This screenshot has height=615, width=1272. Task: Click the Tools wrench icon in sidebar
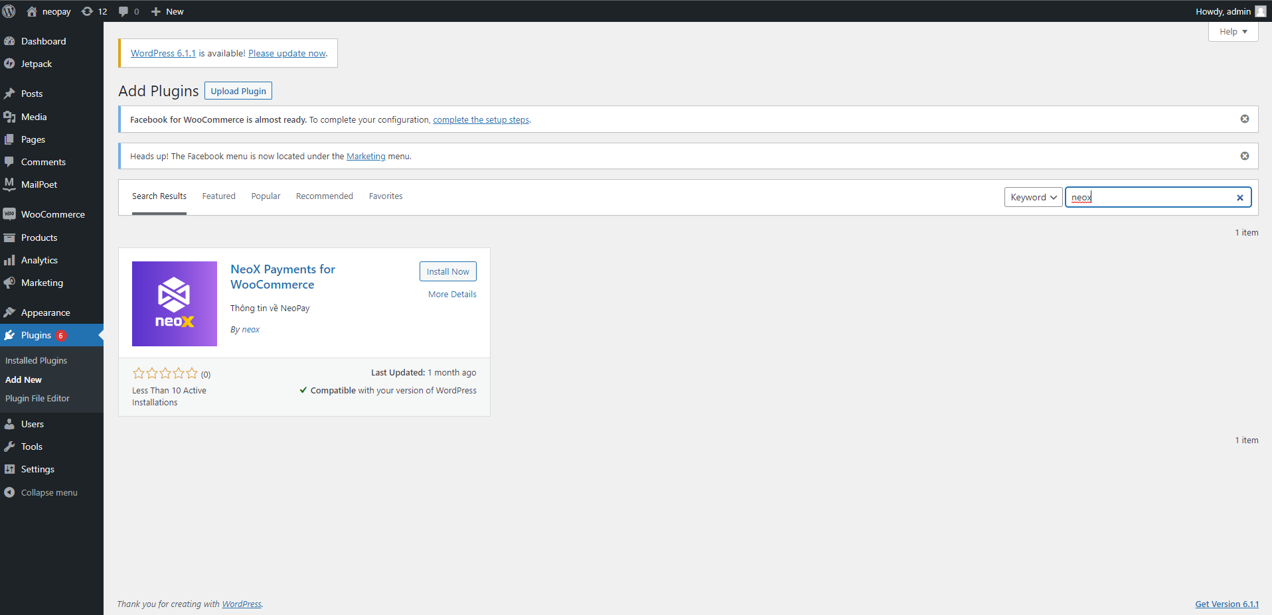[x=9, y=446]
